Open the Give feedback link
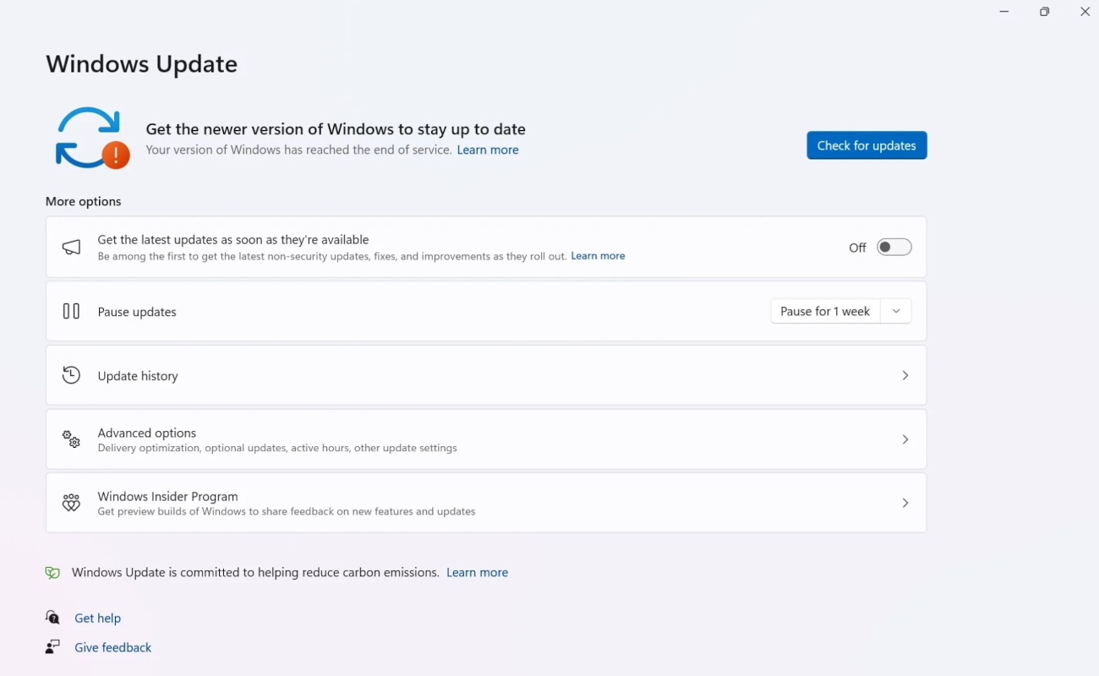1099x676 pixels. coord(113,647)
